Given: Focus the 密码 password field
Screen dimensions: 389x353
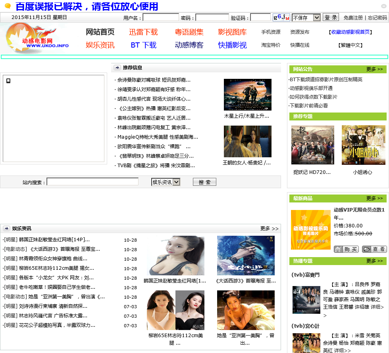Looking at the screenshot, I should click(212, 17).
